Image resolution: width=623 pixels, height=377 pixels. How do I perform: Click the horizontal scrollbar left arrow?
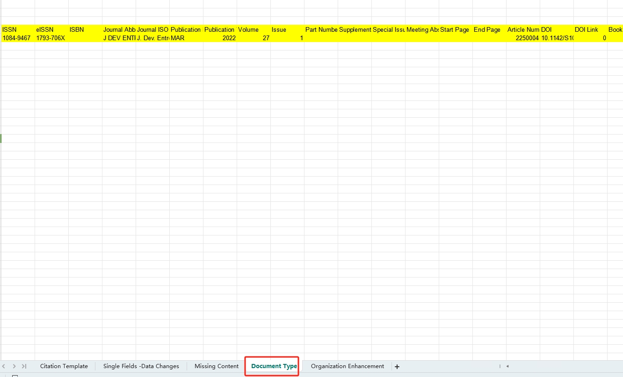click(507, 366)
